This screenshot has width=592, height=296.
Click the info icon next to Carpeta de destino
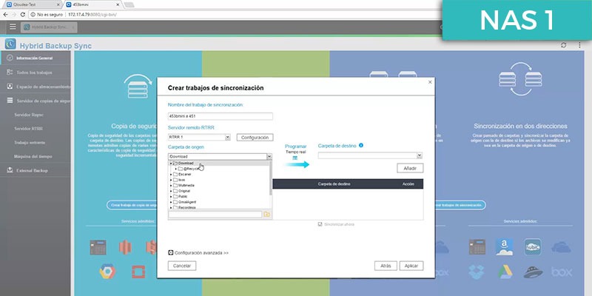click(361, 145)
